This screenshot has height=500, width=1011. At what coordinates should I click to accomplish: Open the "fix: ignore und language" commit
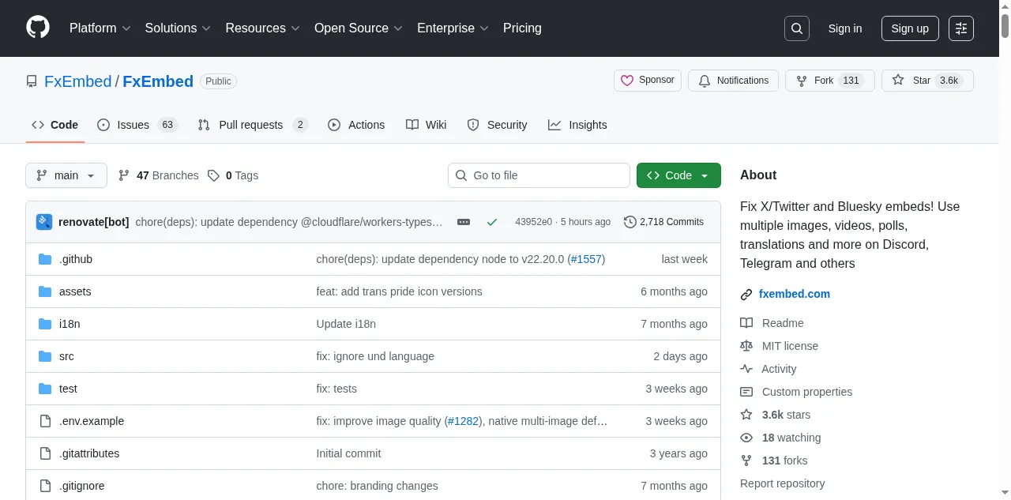(375, 356)
